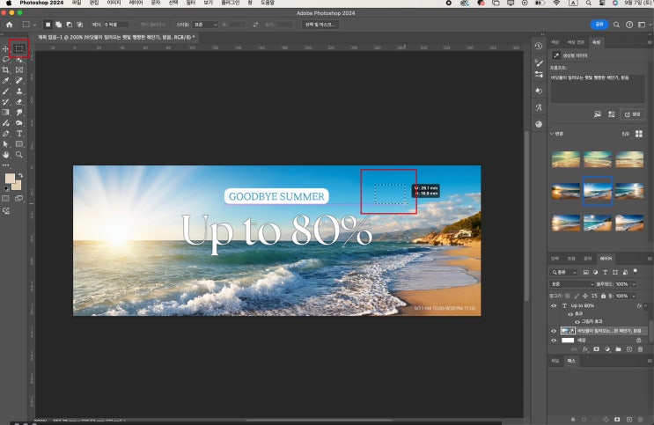Click the blue Share button

(599, 25)
